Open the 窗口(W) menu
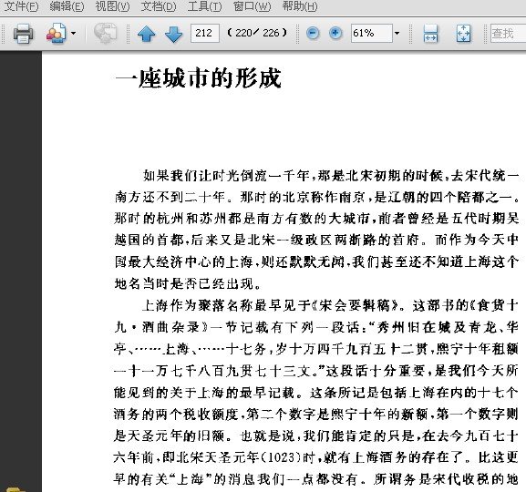 pos(252,6)
